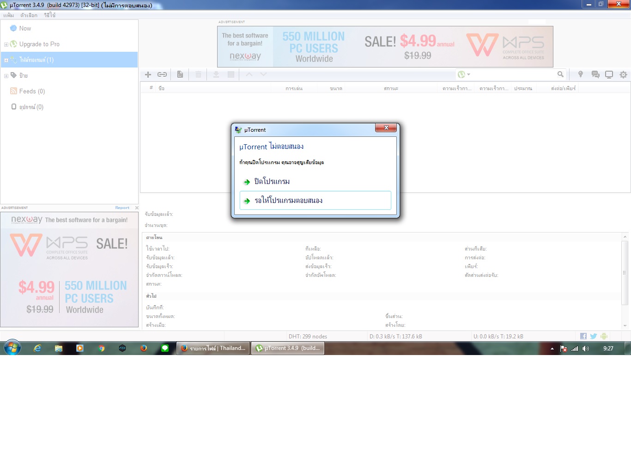The height and width of the screenshot is (466, 631).
Task: Click the Stop torrent square icon
Action: [x=231, y=74]
